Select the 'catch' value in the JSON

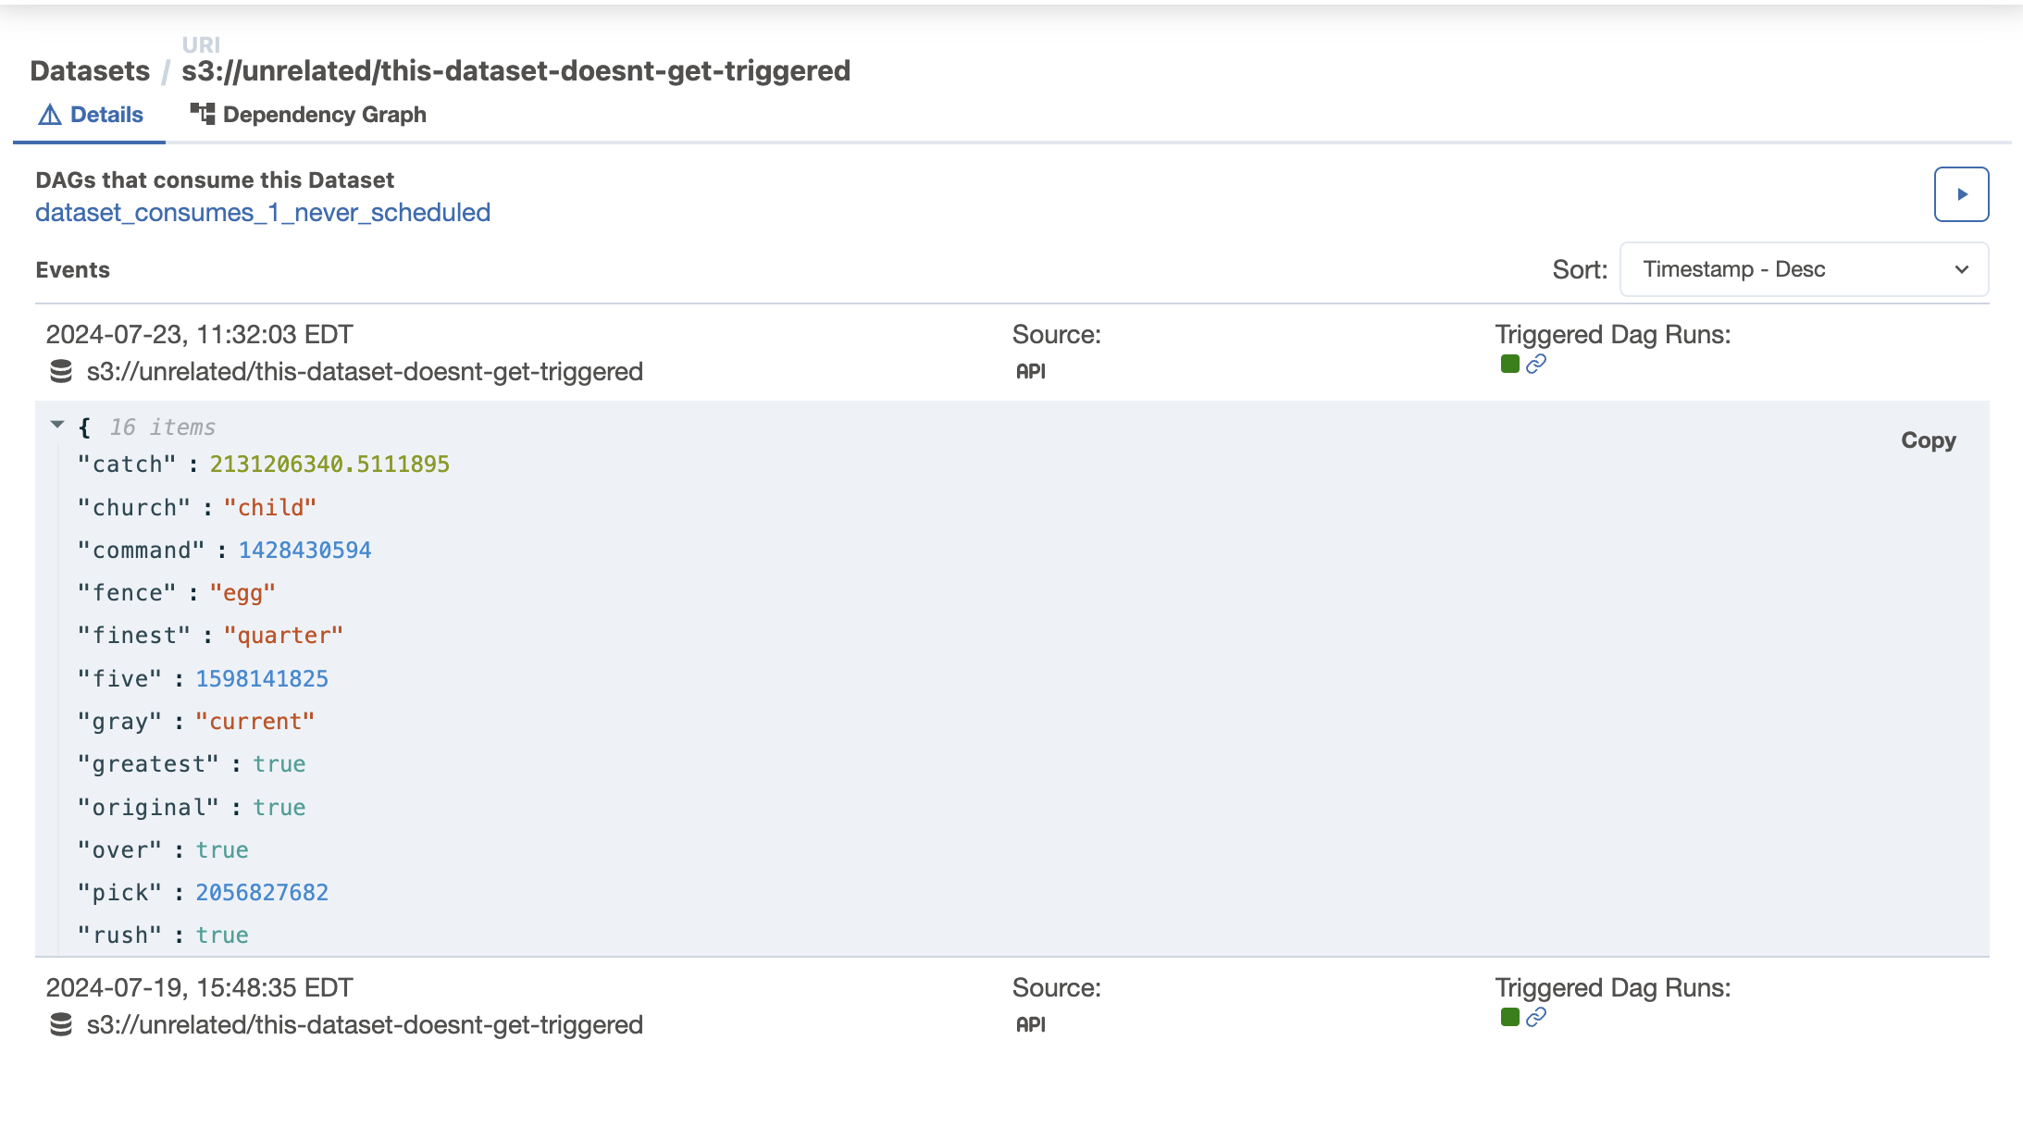330,464
